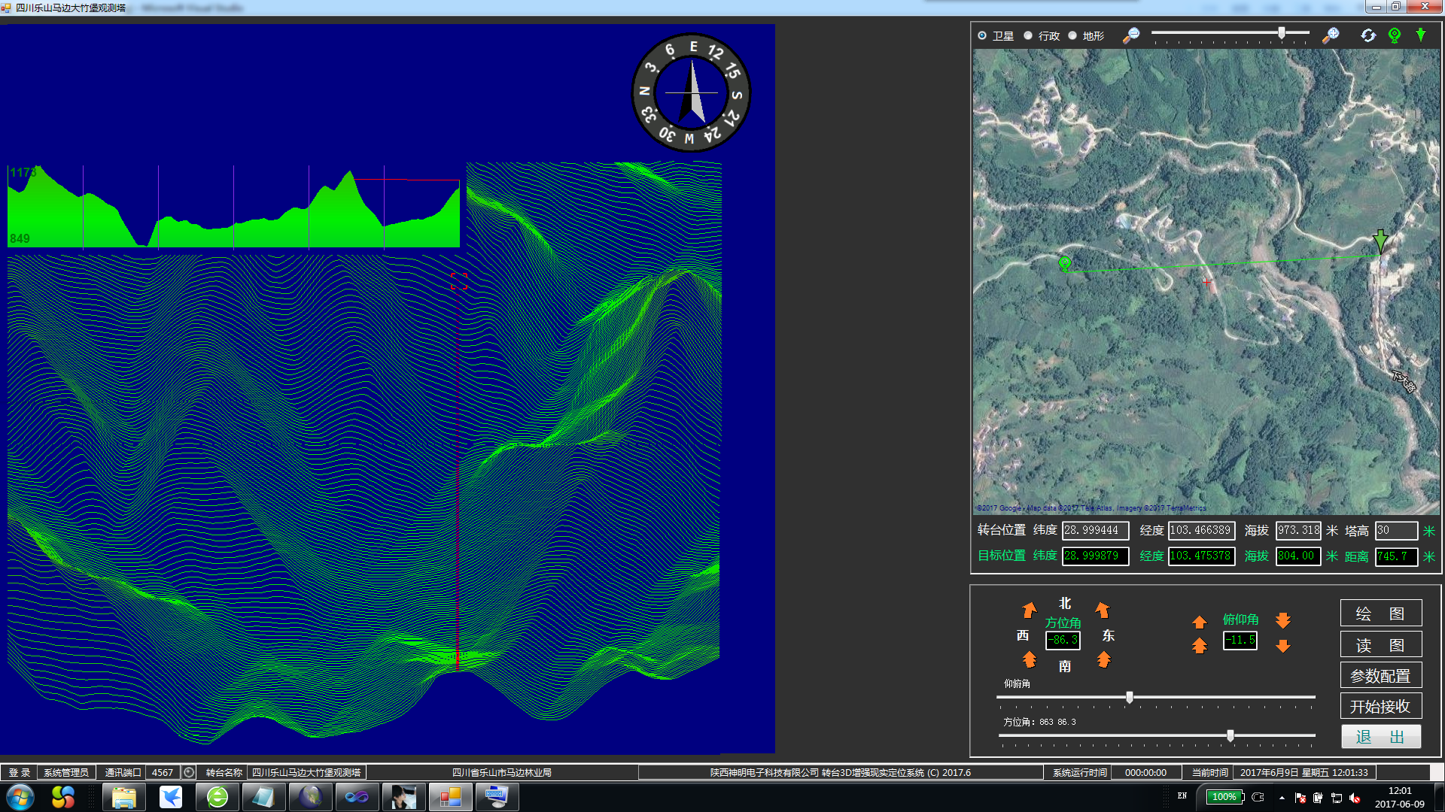1445x812 pixels.
Task: Click the 塔高 tower height input field
Action: [x=1395, y=531]
